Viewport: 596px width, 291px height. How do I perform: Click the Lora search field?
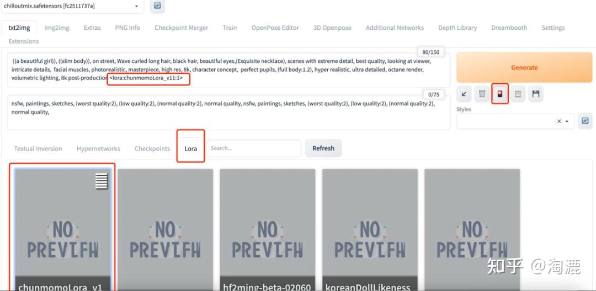254,148
